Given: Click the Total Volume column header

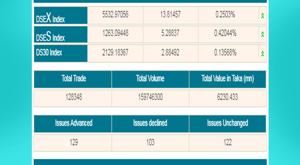Looking at the screenshot, I should (x=150, y=78).
